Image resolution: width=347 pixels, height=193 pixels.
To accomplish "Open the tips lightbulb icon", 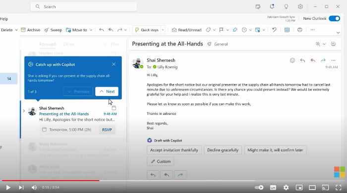I will coord(286,6).
